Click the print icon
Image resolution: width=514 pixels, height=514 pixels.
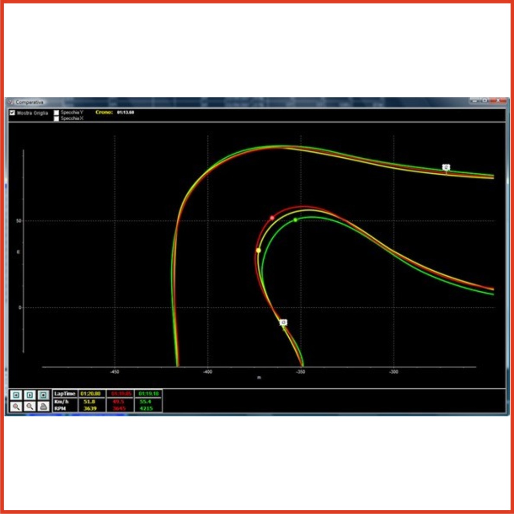coord(43,407)
